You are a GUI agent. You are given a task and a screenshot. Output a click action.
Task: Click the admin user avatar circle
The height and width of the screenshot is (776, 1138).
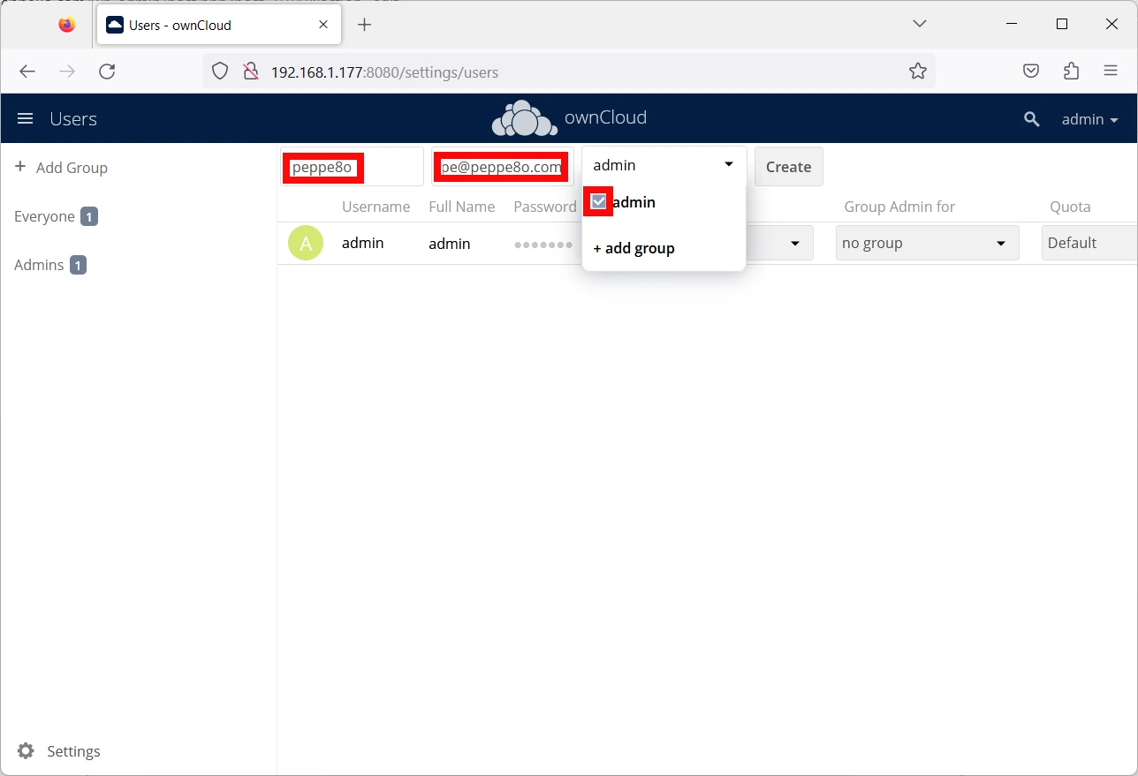(306, 243)
